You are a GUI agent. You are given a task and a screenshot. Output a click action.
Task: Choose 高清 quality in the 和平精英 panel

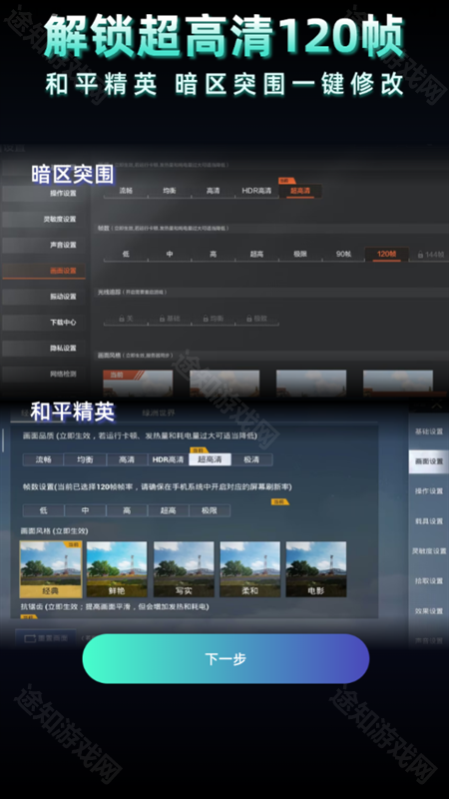click(127, 459)
